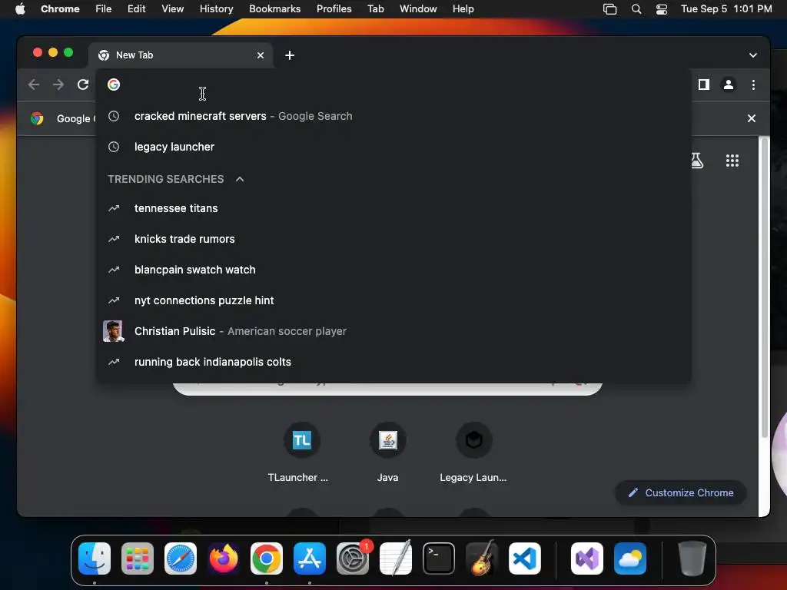Click Stage Manager icon in menu bar
Screen dimensions: 787x590
tap(609, 9)
